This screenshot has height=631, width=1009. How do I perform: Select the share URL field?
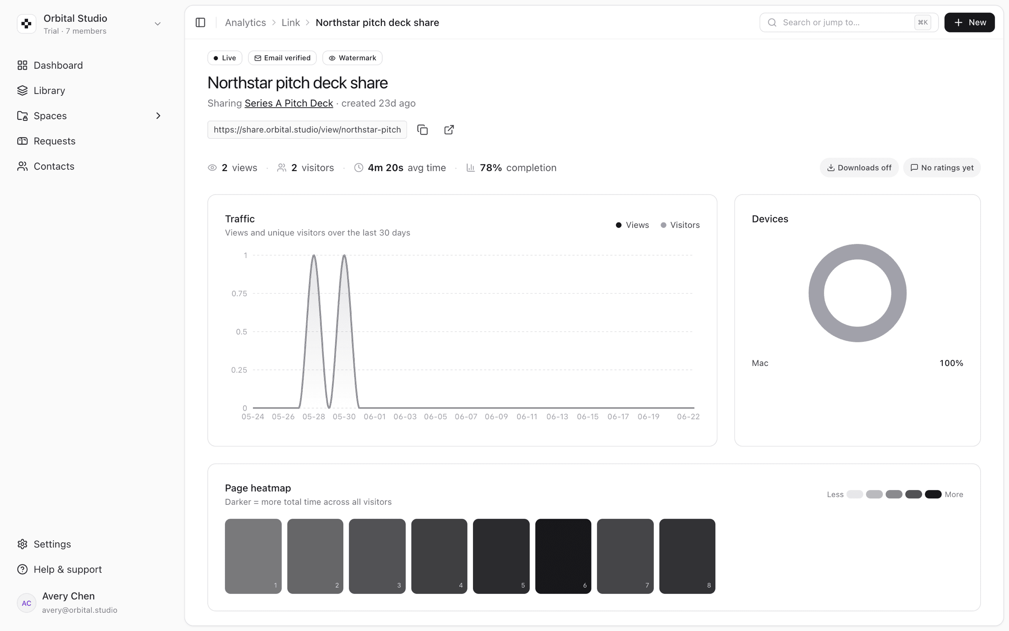pyautogui.click(x=307, y=130)
